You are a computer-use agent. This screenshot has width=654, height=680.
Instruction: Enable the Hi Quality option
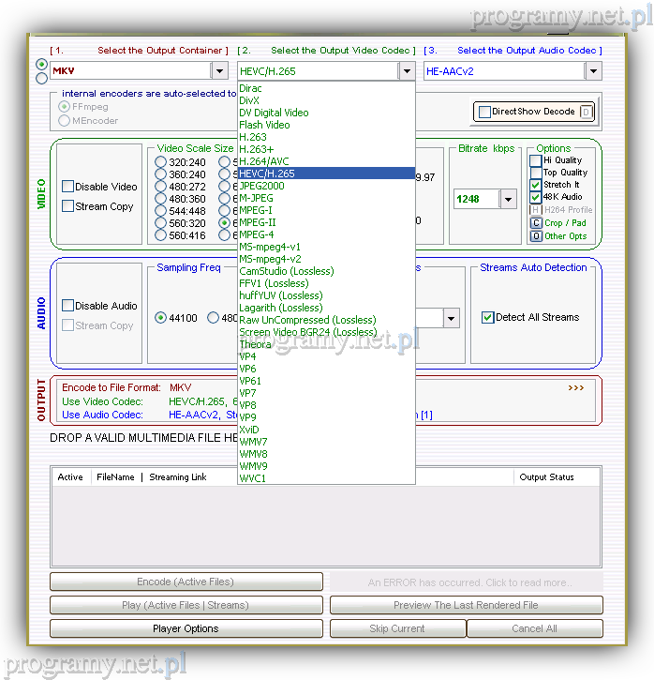pos(536,160)
